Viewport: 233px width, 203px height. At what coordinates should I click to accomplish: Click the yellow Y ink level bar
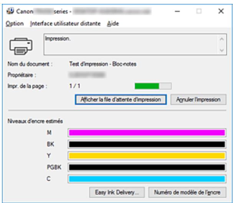147,156
